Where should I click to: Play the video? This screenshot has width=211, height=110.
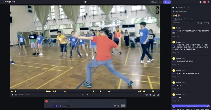[x=13, y=95]
